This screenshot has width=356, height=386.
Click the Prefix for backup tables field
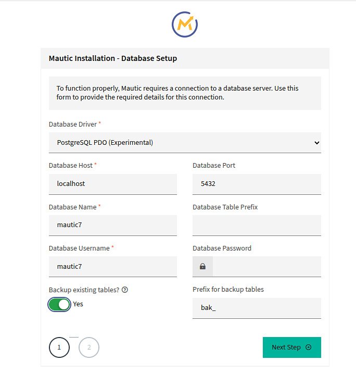pyautogui.click(x=257, y=308)
